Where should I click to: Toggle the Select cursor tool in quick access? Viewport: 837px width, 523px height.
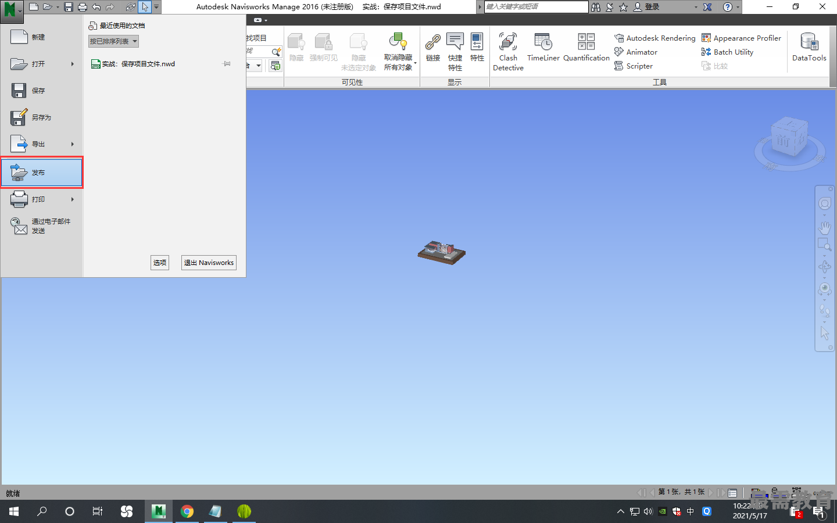[x=145, y=7]
